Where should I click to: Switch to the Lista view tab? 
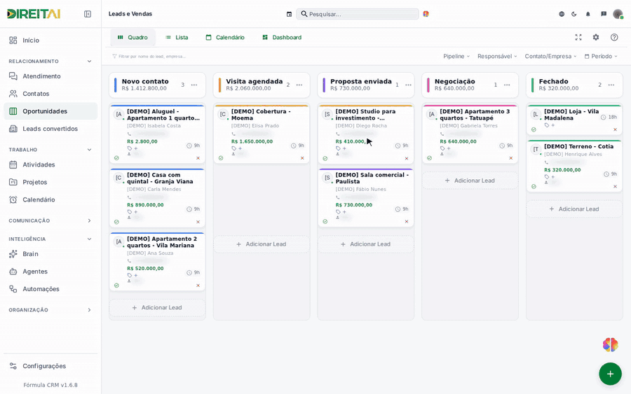coord(177,37)
